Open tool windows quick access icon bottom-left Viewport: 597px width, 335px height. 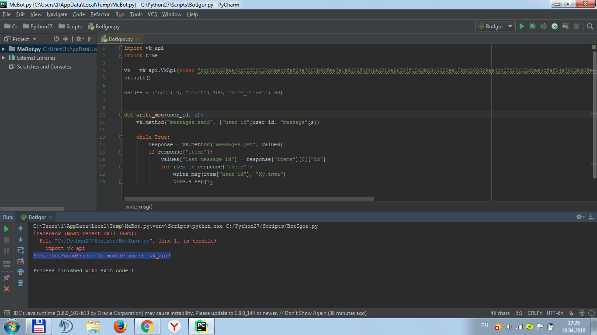point(7,313)
